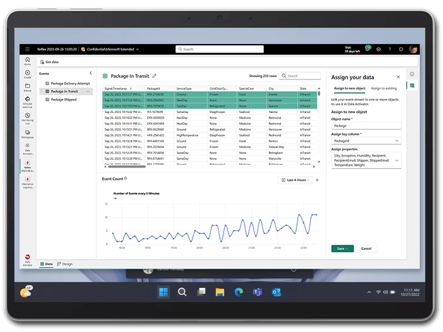Close the Assign your data panel

click(398, 77)
